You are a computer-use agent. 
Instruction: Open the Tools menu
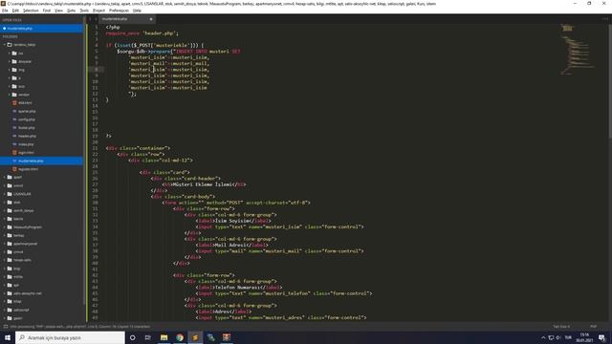(x=84, y=11)
